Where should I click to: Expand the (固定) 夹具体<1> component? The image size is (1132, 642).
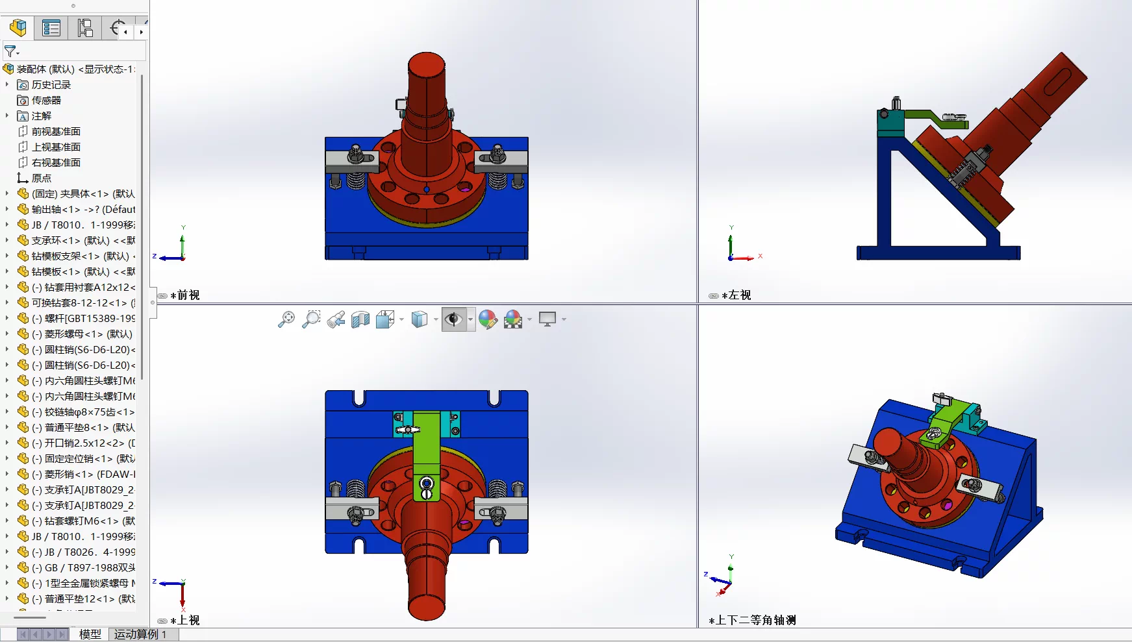pyautogui.click(x=7, y=193)
